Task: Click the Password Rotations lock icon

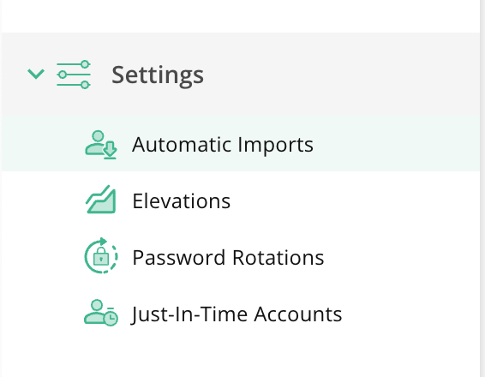Action: 101,255
